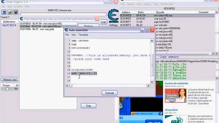
Task: Click the Settings label under logo
Action: pyautogui.click(x=113, y=25)
